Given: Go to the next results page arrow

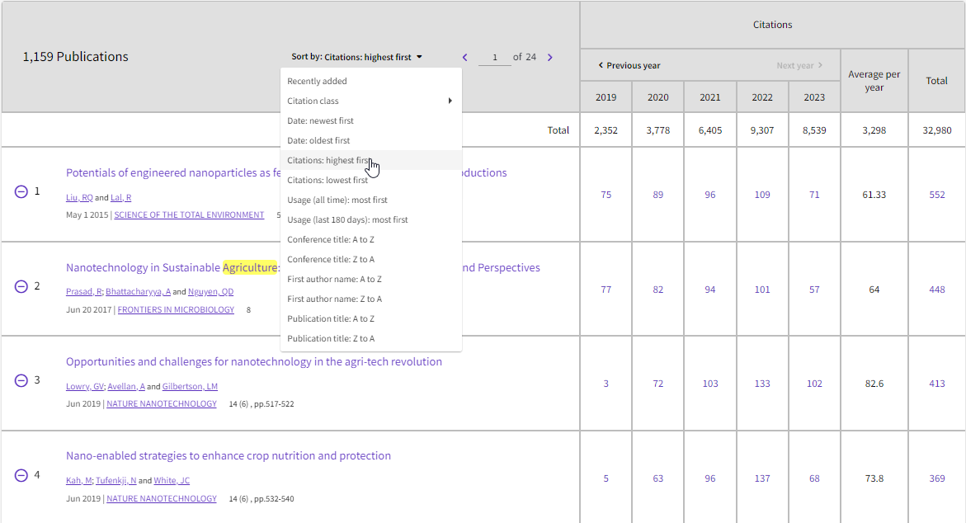Looking at the screenshot, I should pyautogui.click(x=550, y=57).
